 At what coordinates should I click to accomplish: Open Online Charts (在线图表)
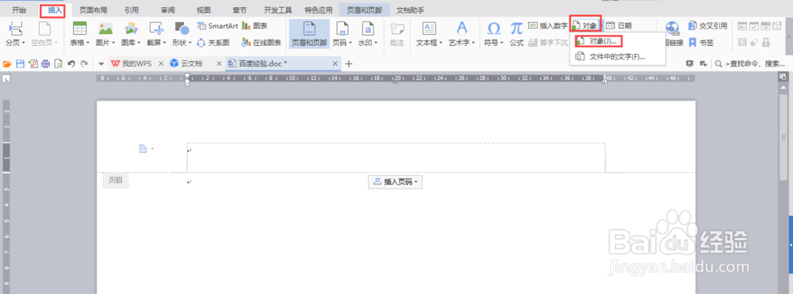pyautogui.click(x=261, y=43)
